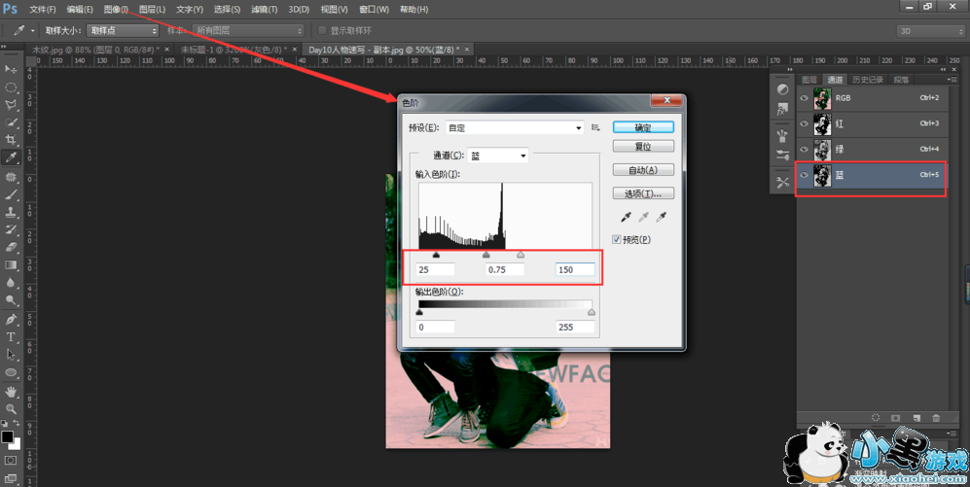Click the 选项(T)... button
The image size is (970, 487).
pos(643,193)
